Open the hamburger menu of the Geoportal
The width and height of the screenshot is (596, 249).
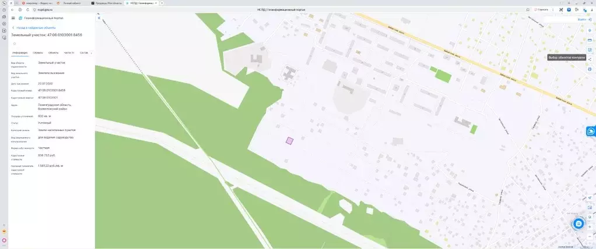coord(13,18)
